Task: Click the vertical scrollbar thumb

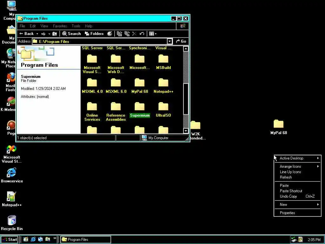Action: point(186,99)
